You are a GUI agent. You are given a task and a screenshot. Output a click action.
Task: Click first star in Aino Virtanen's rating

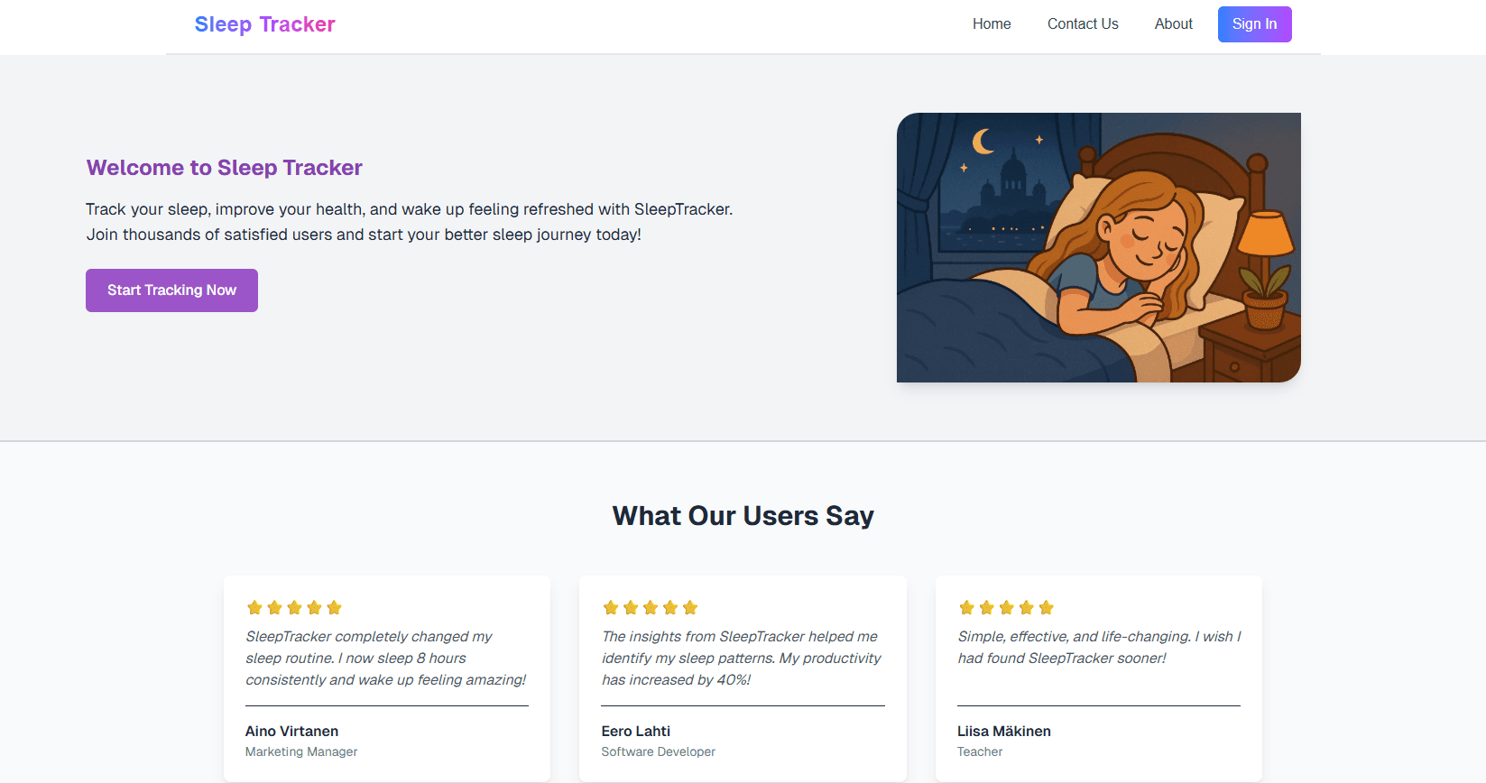pos(254,608)
